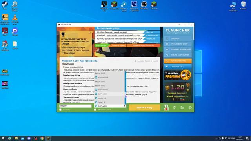Open Photoshop desktop shortcut
The height and width of the screenshot is (141, 251).
pyautogui.click(x=134, y=6)
